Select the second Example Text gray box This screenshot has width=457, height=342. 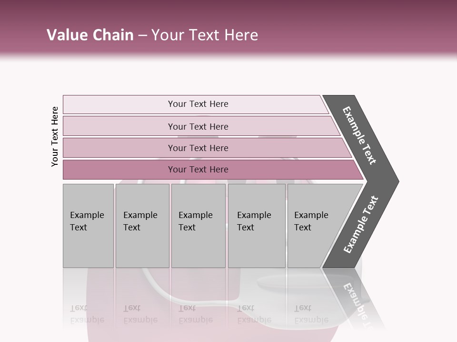(x=142, y=226)
